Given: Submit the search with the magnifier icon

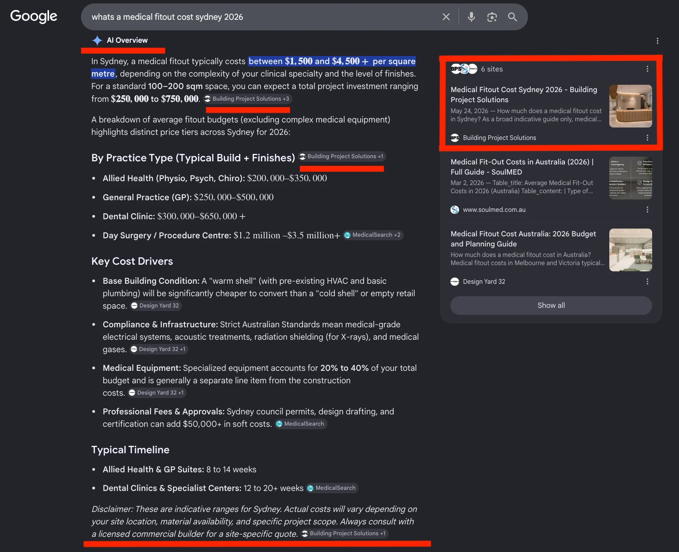Looking at the screenshot, I should (x=512, y=17).
